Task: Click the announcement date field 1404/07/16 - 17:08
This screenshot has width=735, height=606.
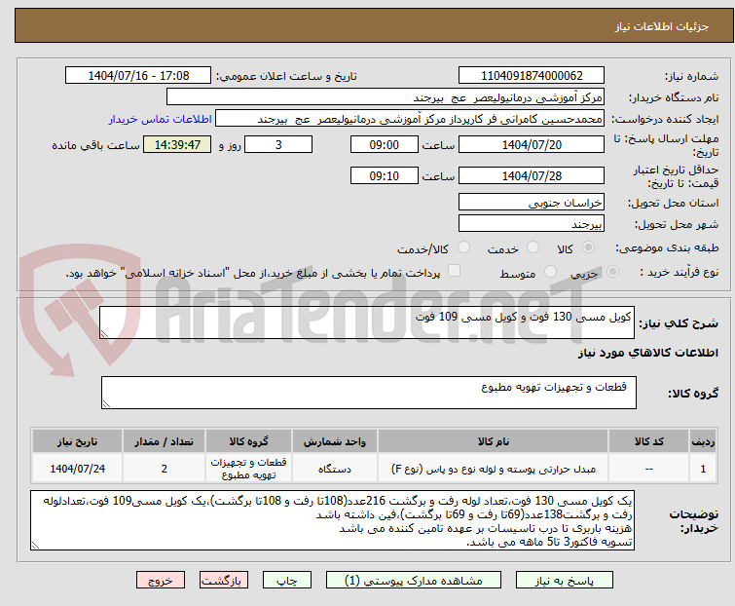Action: coord(138,76)
